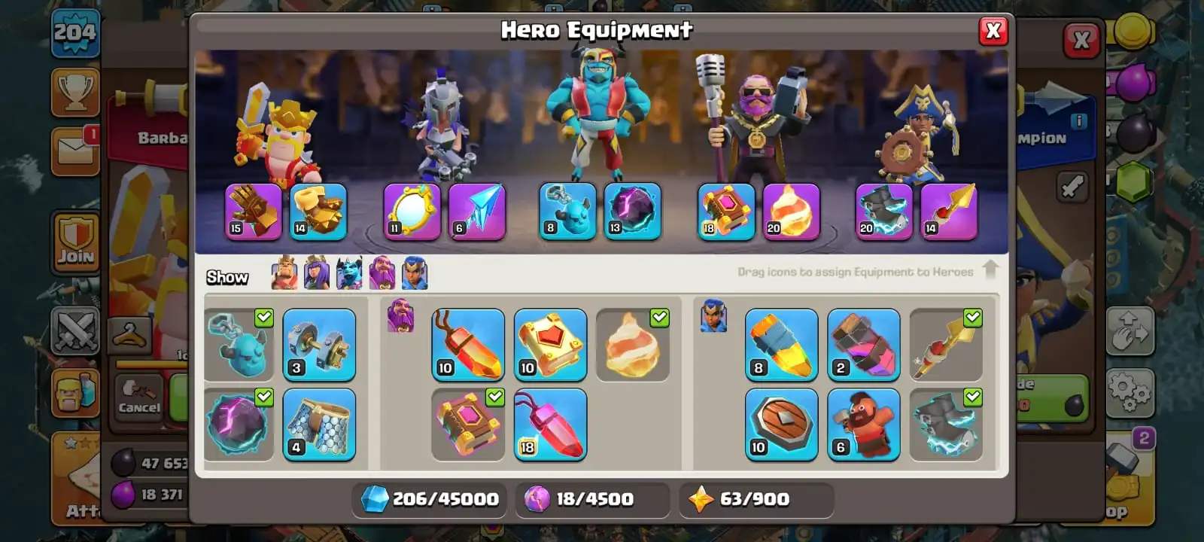Click the drag-up arrow beside the hint
The image size is (1204, 542).
point(990,269)
